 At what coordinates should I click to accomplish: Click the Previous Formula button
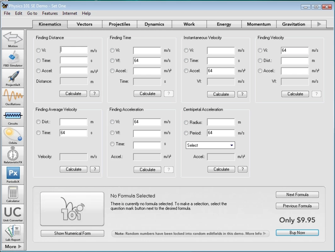(297, 206)
